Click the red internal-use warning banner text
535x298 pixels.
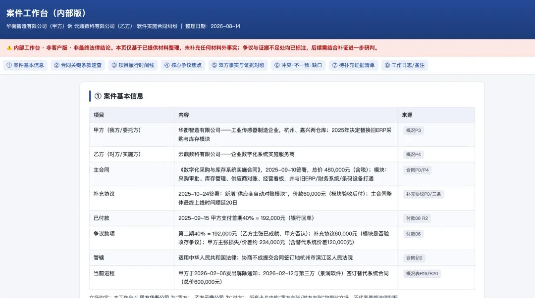tap(196, 47)
